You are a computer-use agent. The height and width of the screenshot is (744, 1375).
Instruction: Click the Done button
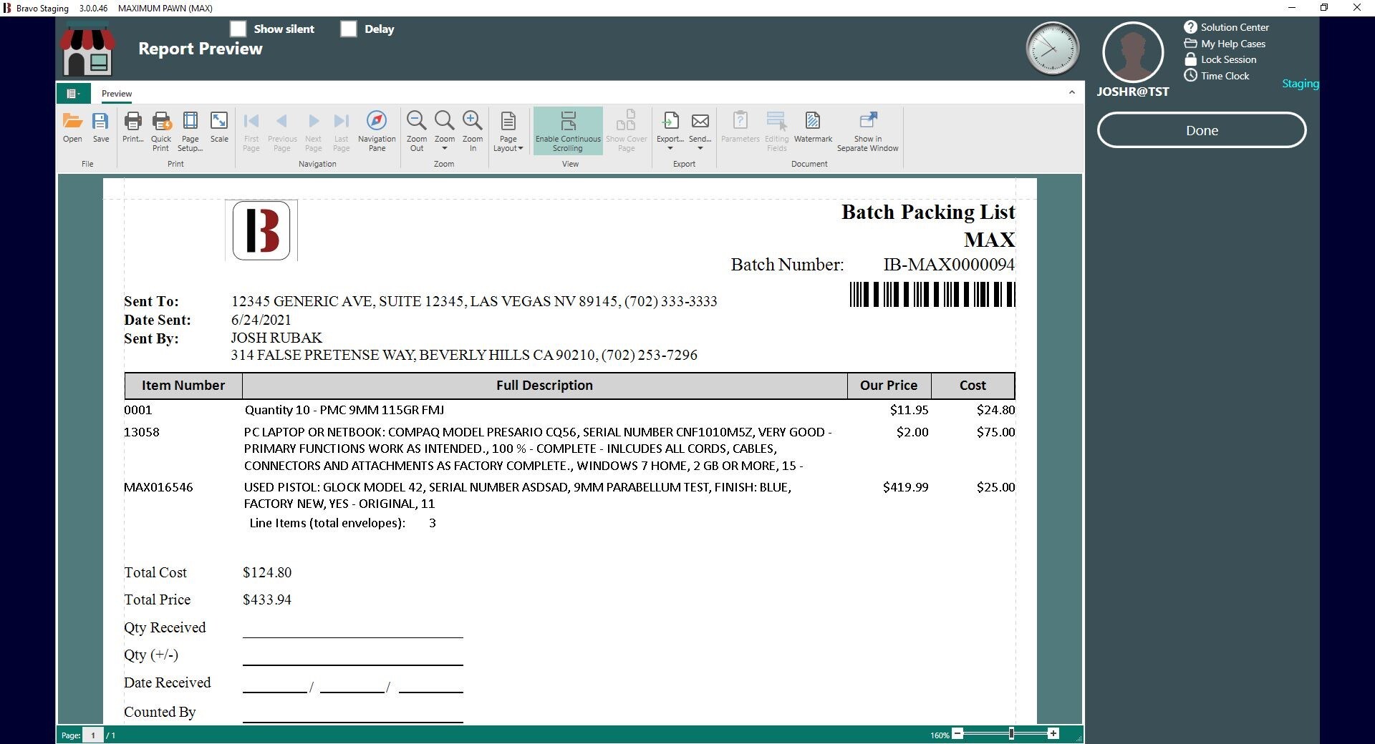pos(1202,130)
